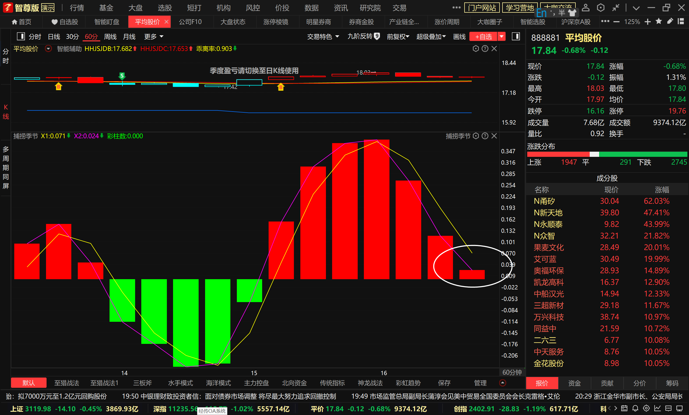Click the 九阶反转 shield badge icon
Image resolution: width=689 pixels, height=415 pixels.
tap(377, 36)
